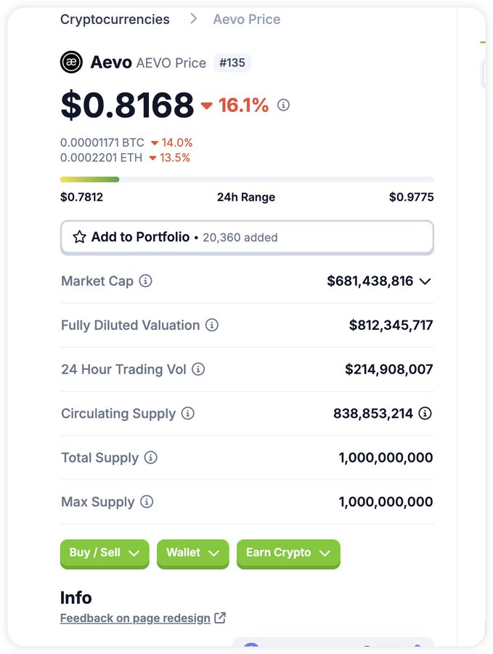Toggle the star on Add to Portfolio

pyautogui.click(x=79, y=237)
